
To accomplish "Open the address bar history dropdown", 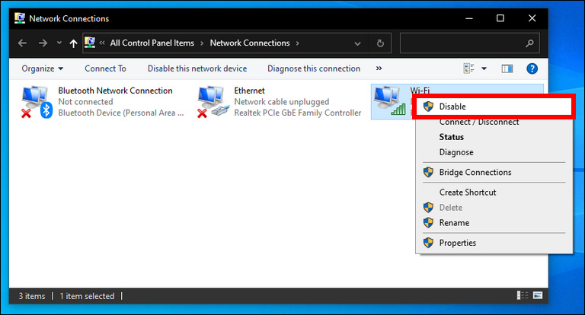I will click(357, 43).
